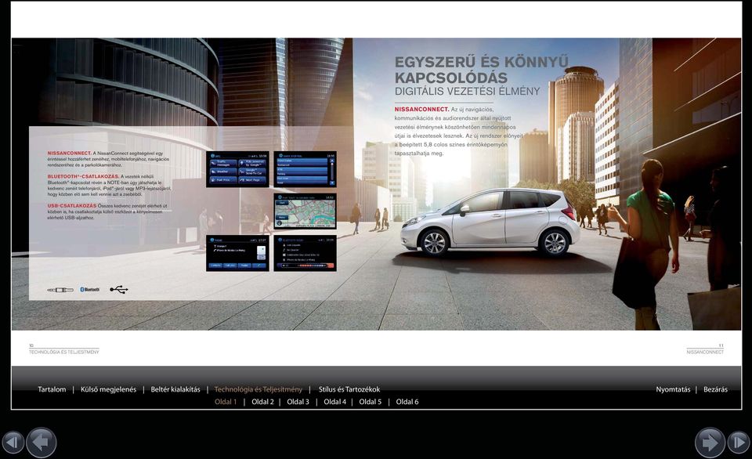
Task: Click the USB symbol icon
Action: pyautogui.click(x=119, y=290)
